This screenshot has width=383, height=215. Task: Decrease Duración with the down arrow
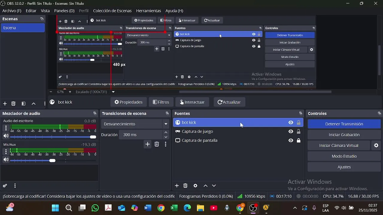click(166, 137)
